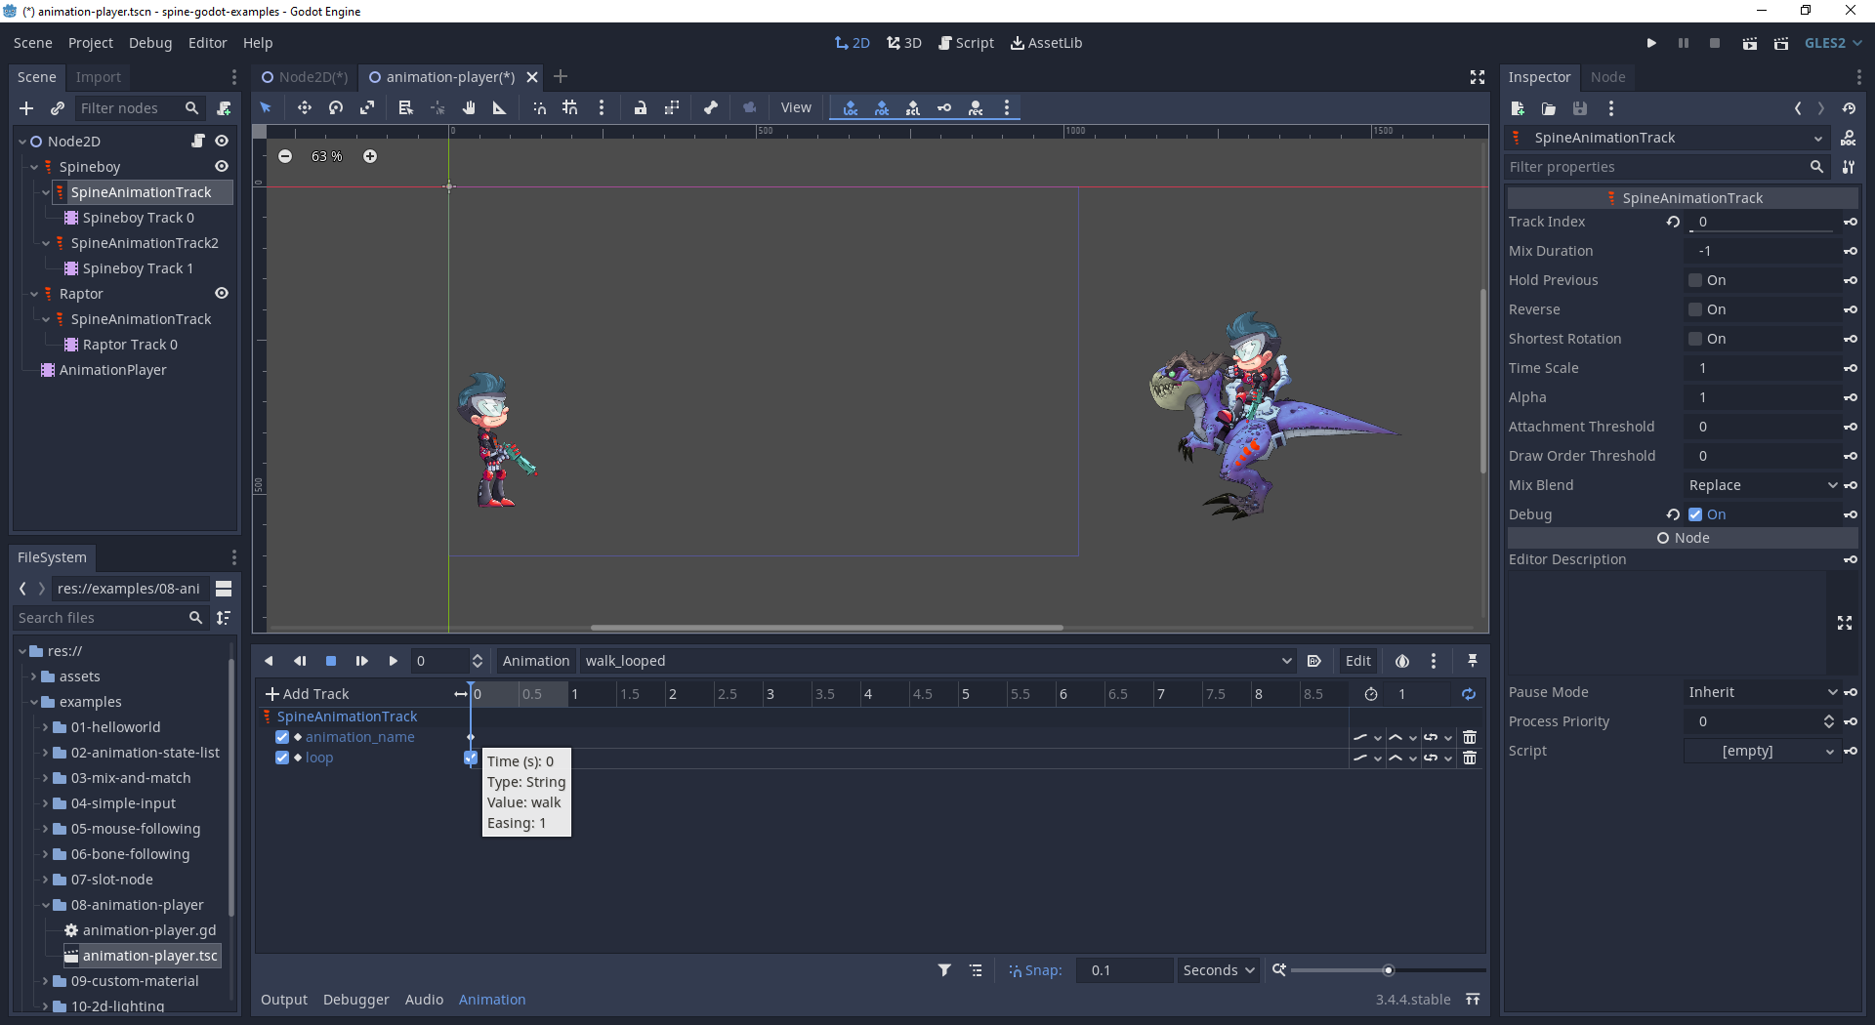Disable the loop track checkbox
1875x1025 pixels.
(282, 758)
